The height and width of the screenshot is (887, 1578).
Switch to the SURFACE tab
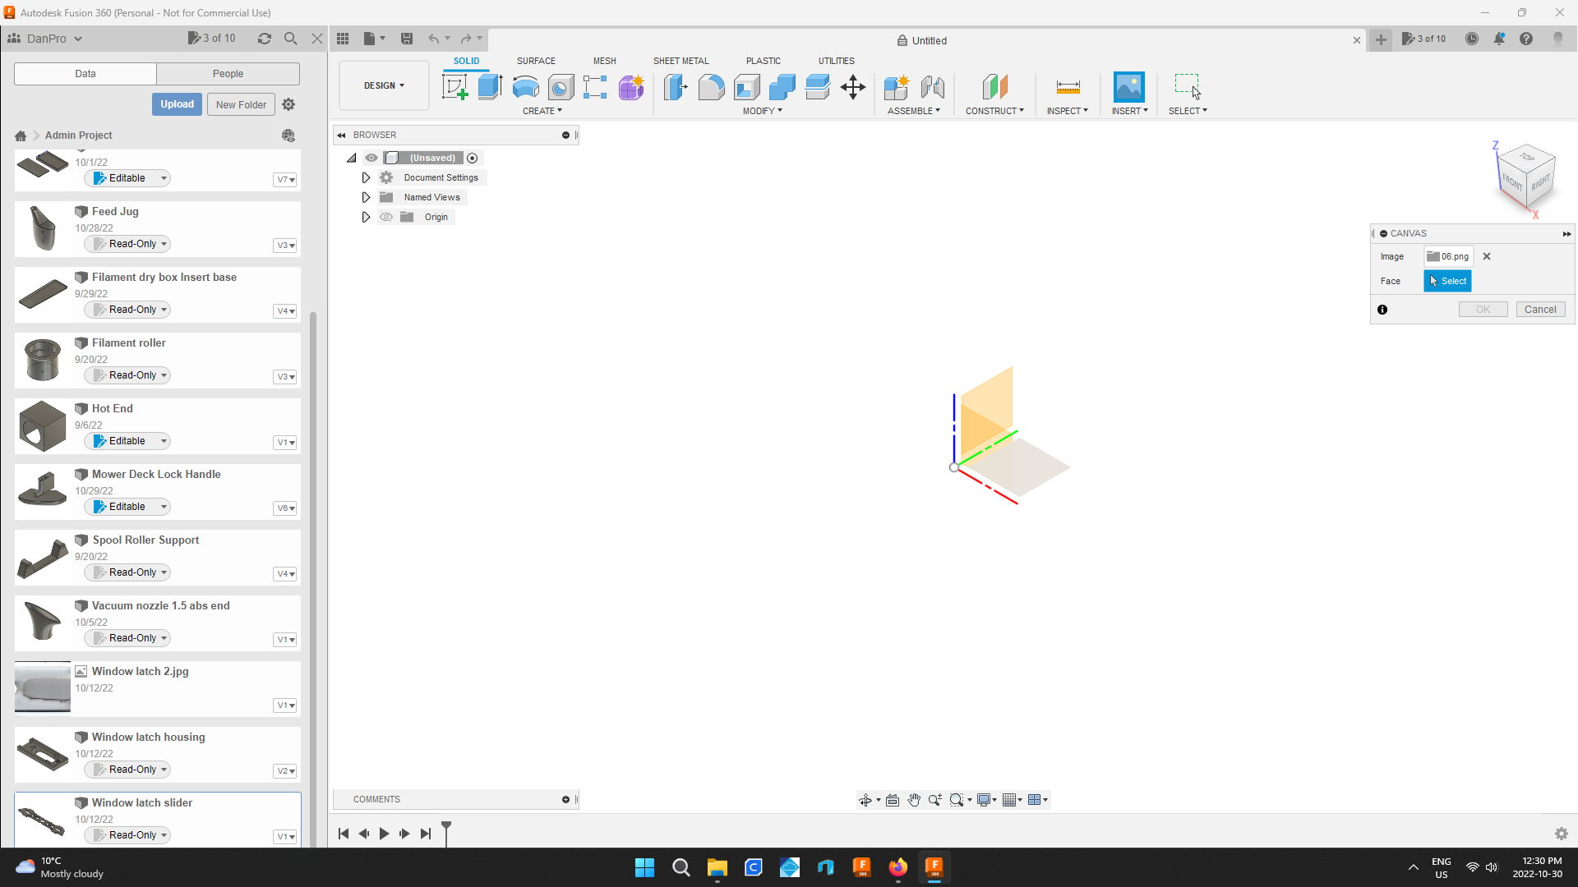tap(537, 60)
